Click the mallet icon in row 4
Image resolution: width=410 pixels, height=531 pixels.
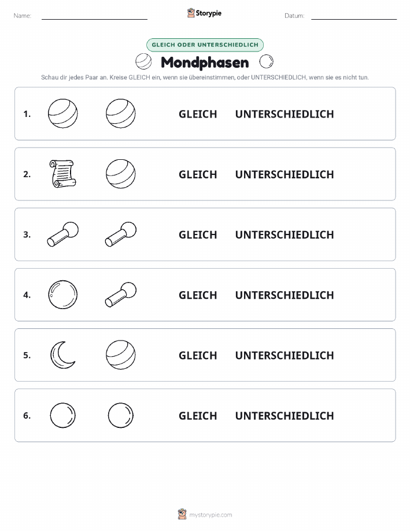tap(121, 294)
